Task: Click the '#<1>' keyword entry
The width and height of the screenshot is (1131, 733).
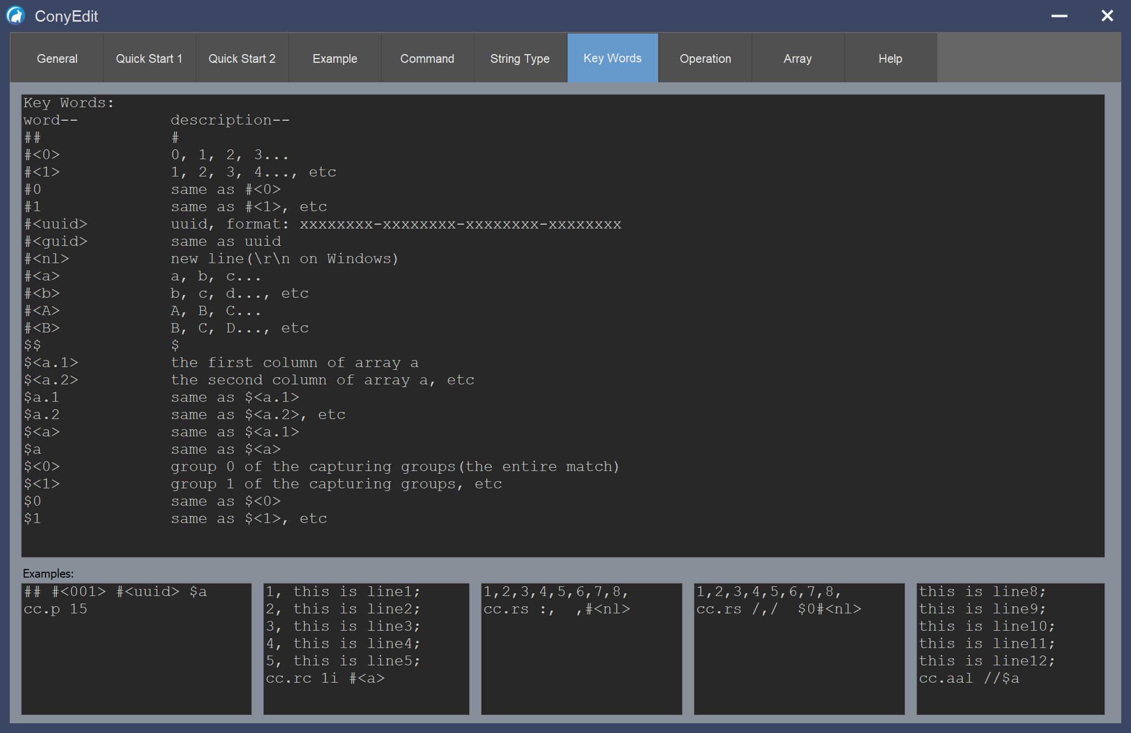Action: [x=42, y=172]
